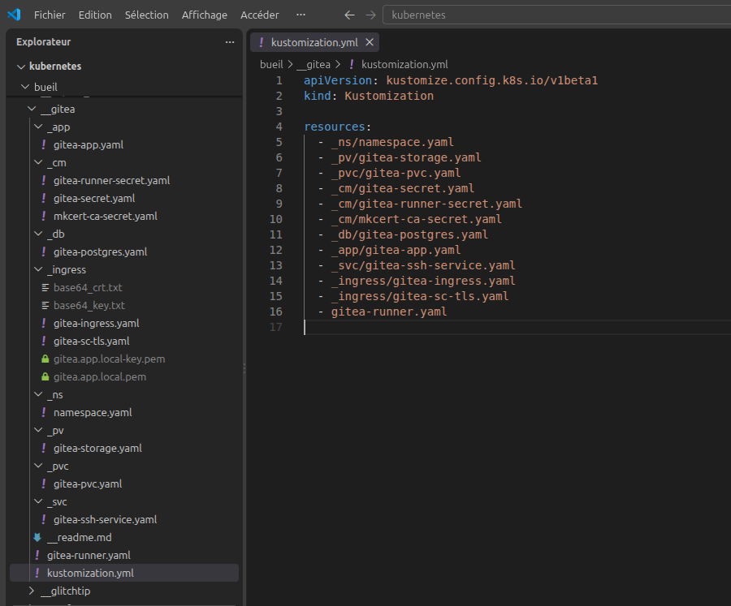Click bueil in the breadcrumb

[271, 64]
